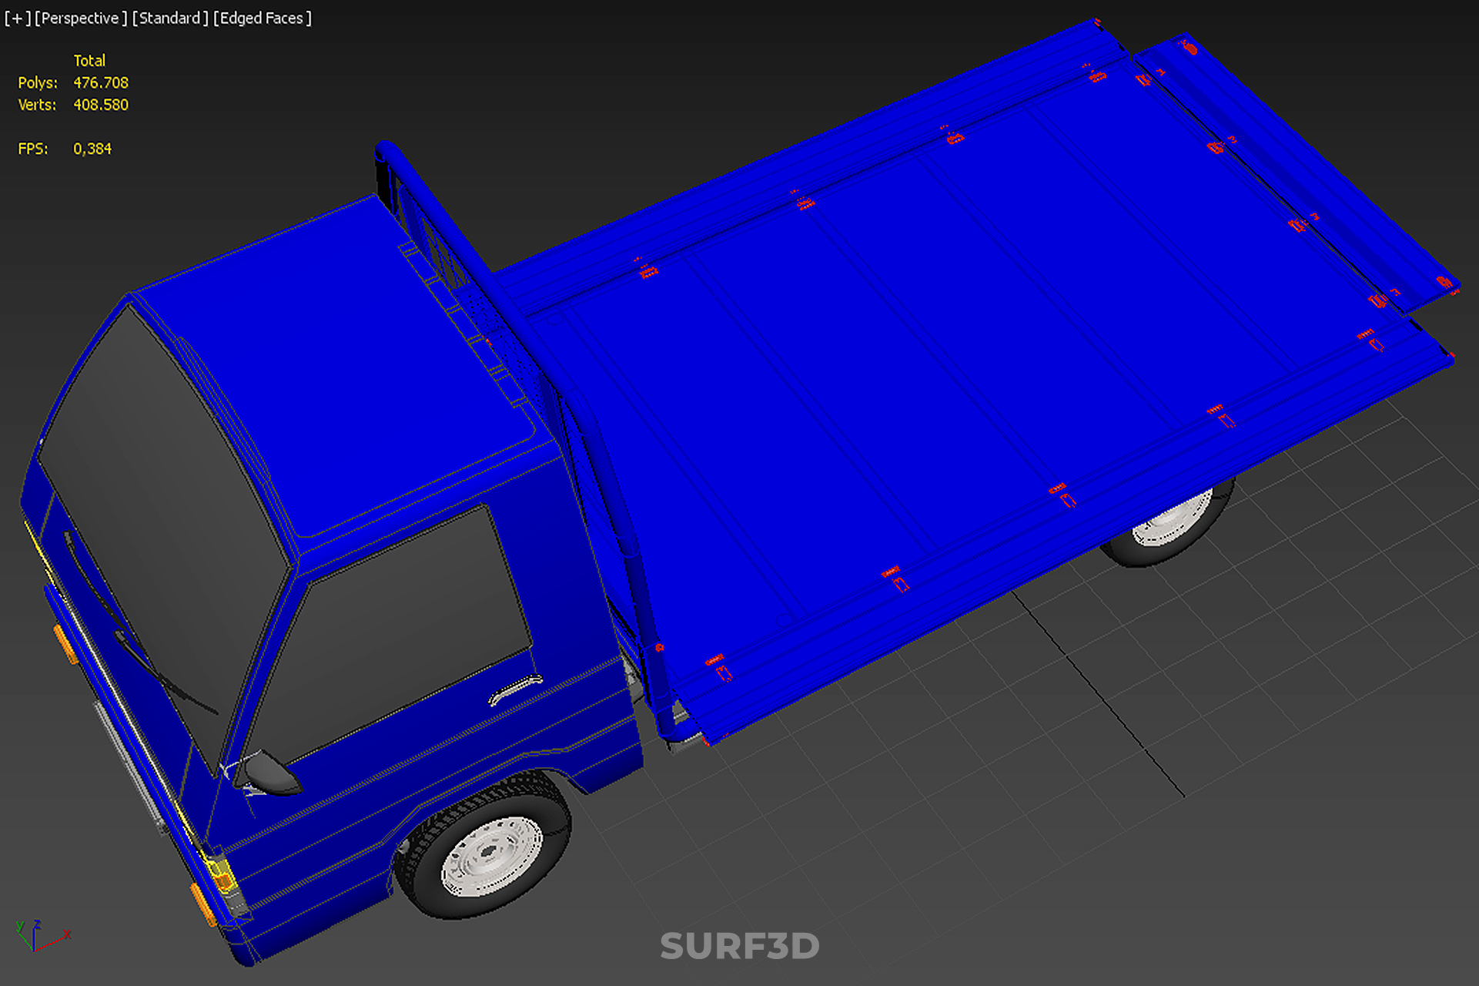Open the [+] viewport general menu
Viewport: 1479px width, 986px height.
pyautogui.click(x=17, y=18)
